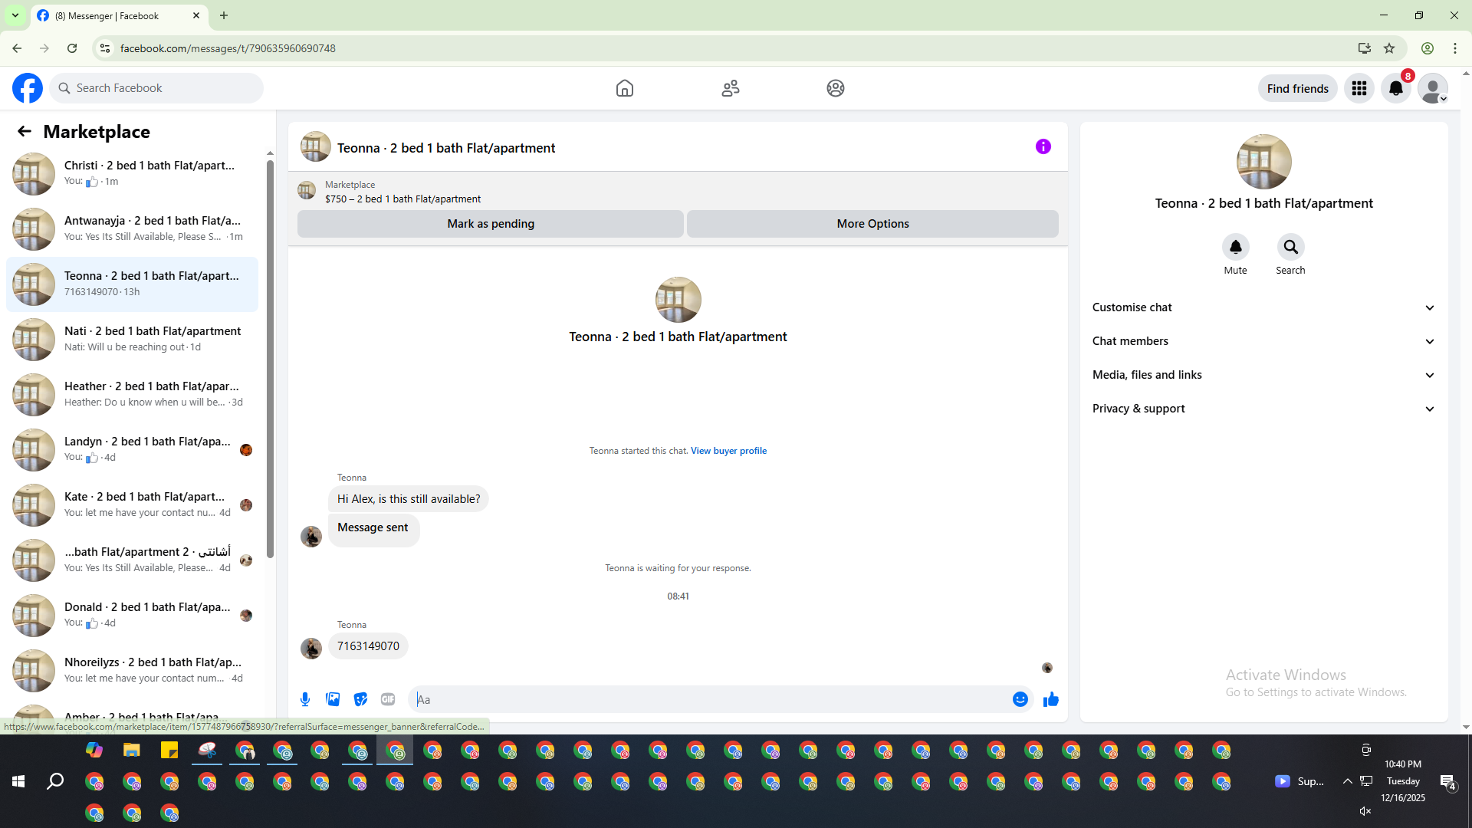1472x828 pixels.
Task: Close the Messenger browser tab
Action: [196, 15]
